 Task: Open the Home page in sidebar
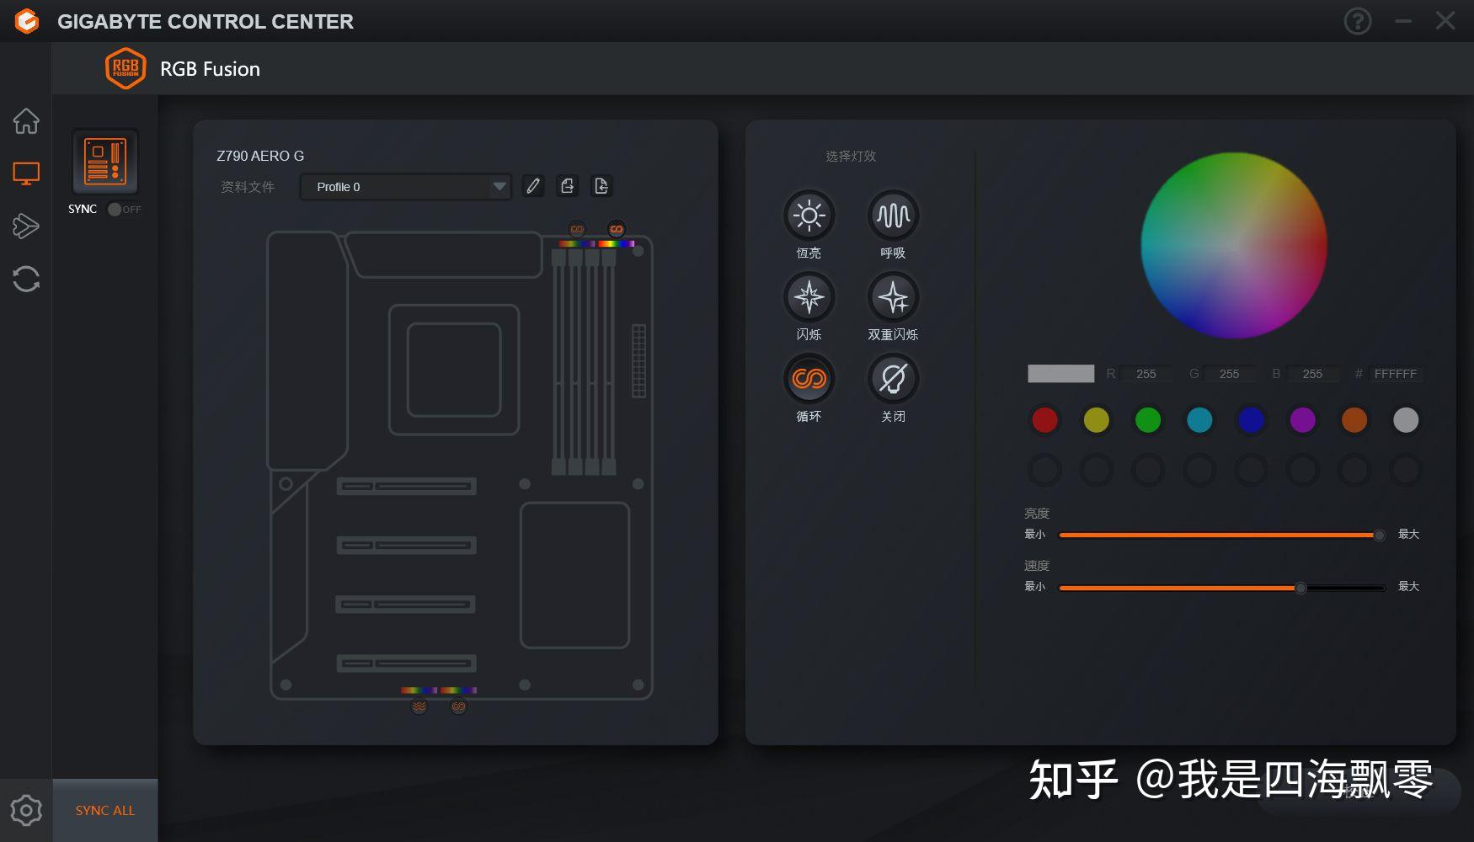tap(26, 121)
